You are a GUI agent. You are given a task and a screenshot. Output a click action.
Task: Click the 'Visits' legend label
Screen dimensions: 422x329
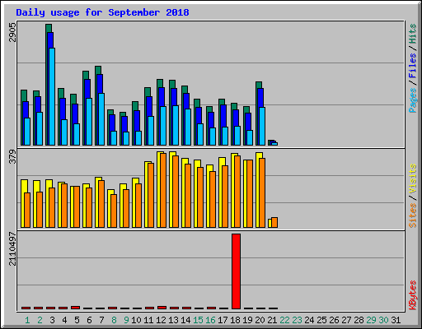point(413,179)
